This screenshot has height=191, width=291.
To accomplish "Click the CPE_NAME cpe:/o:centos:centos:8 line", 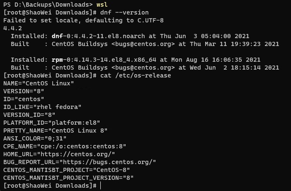I will [x=65, y=146].
